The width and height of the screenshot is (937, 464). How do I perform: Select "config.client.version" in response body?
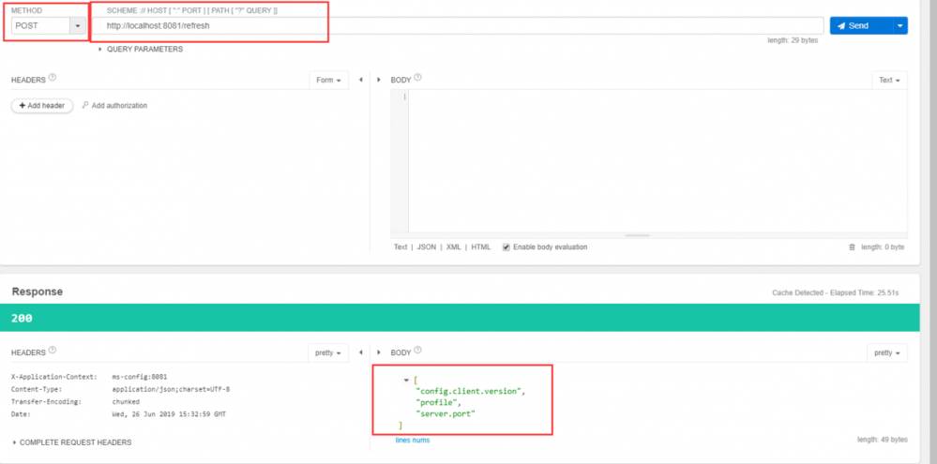[470, 391]
